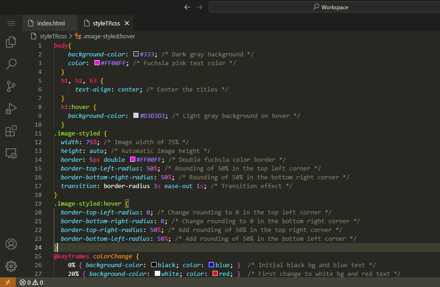Click the Go Back arrow
440x287 pixels.
187,7
